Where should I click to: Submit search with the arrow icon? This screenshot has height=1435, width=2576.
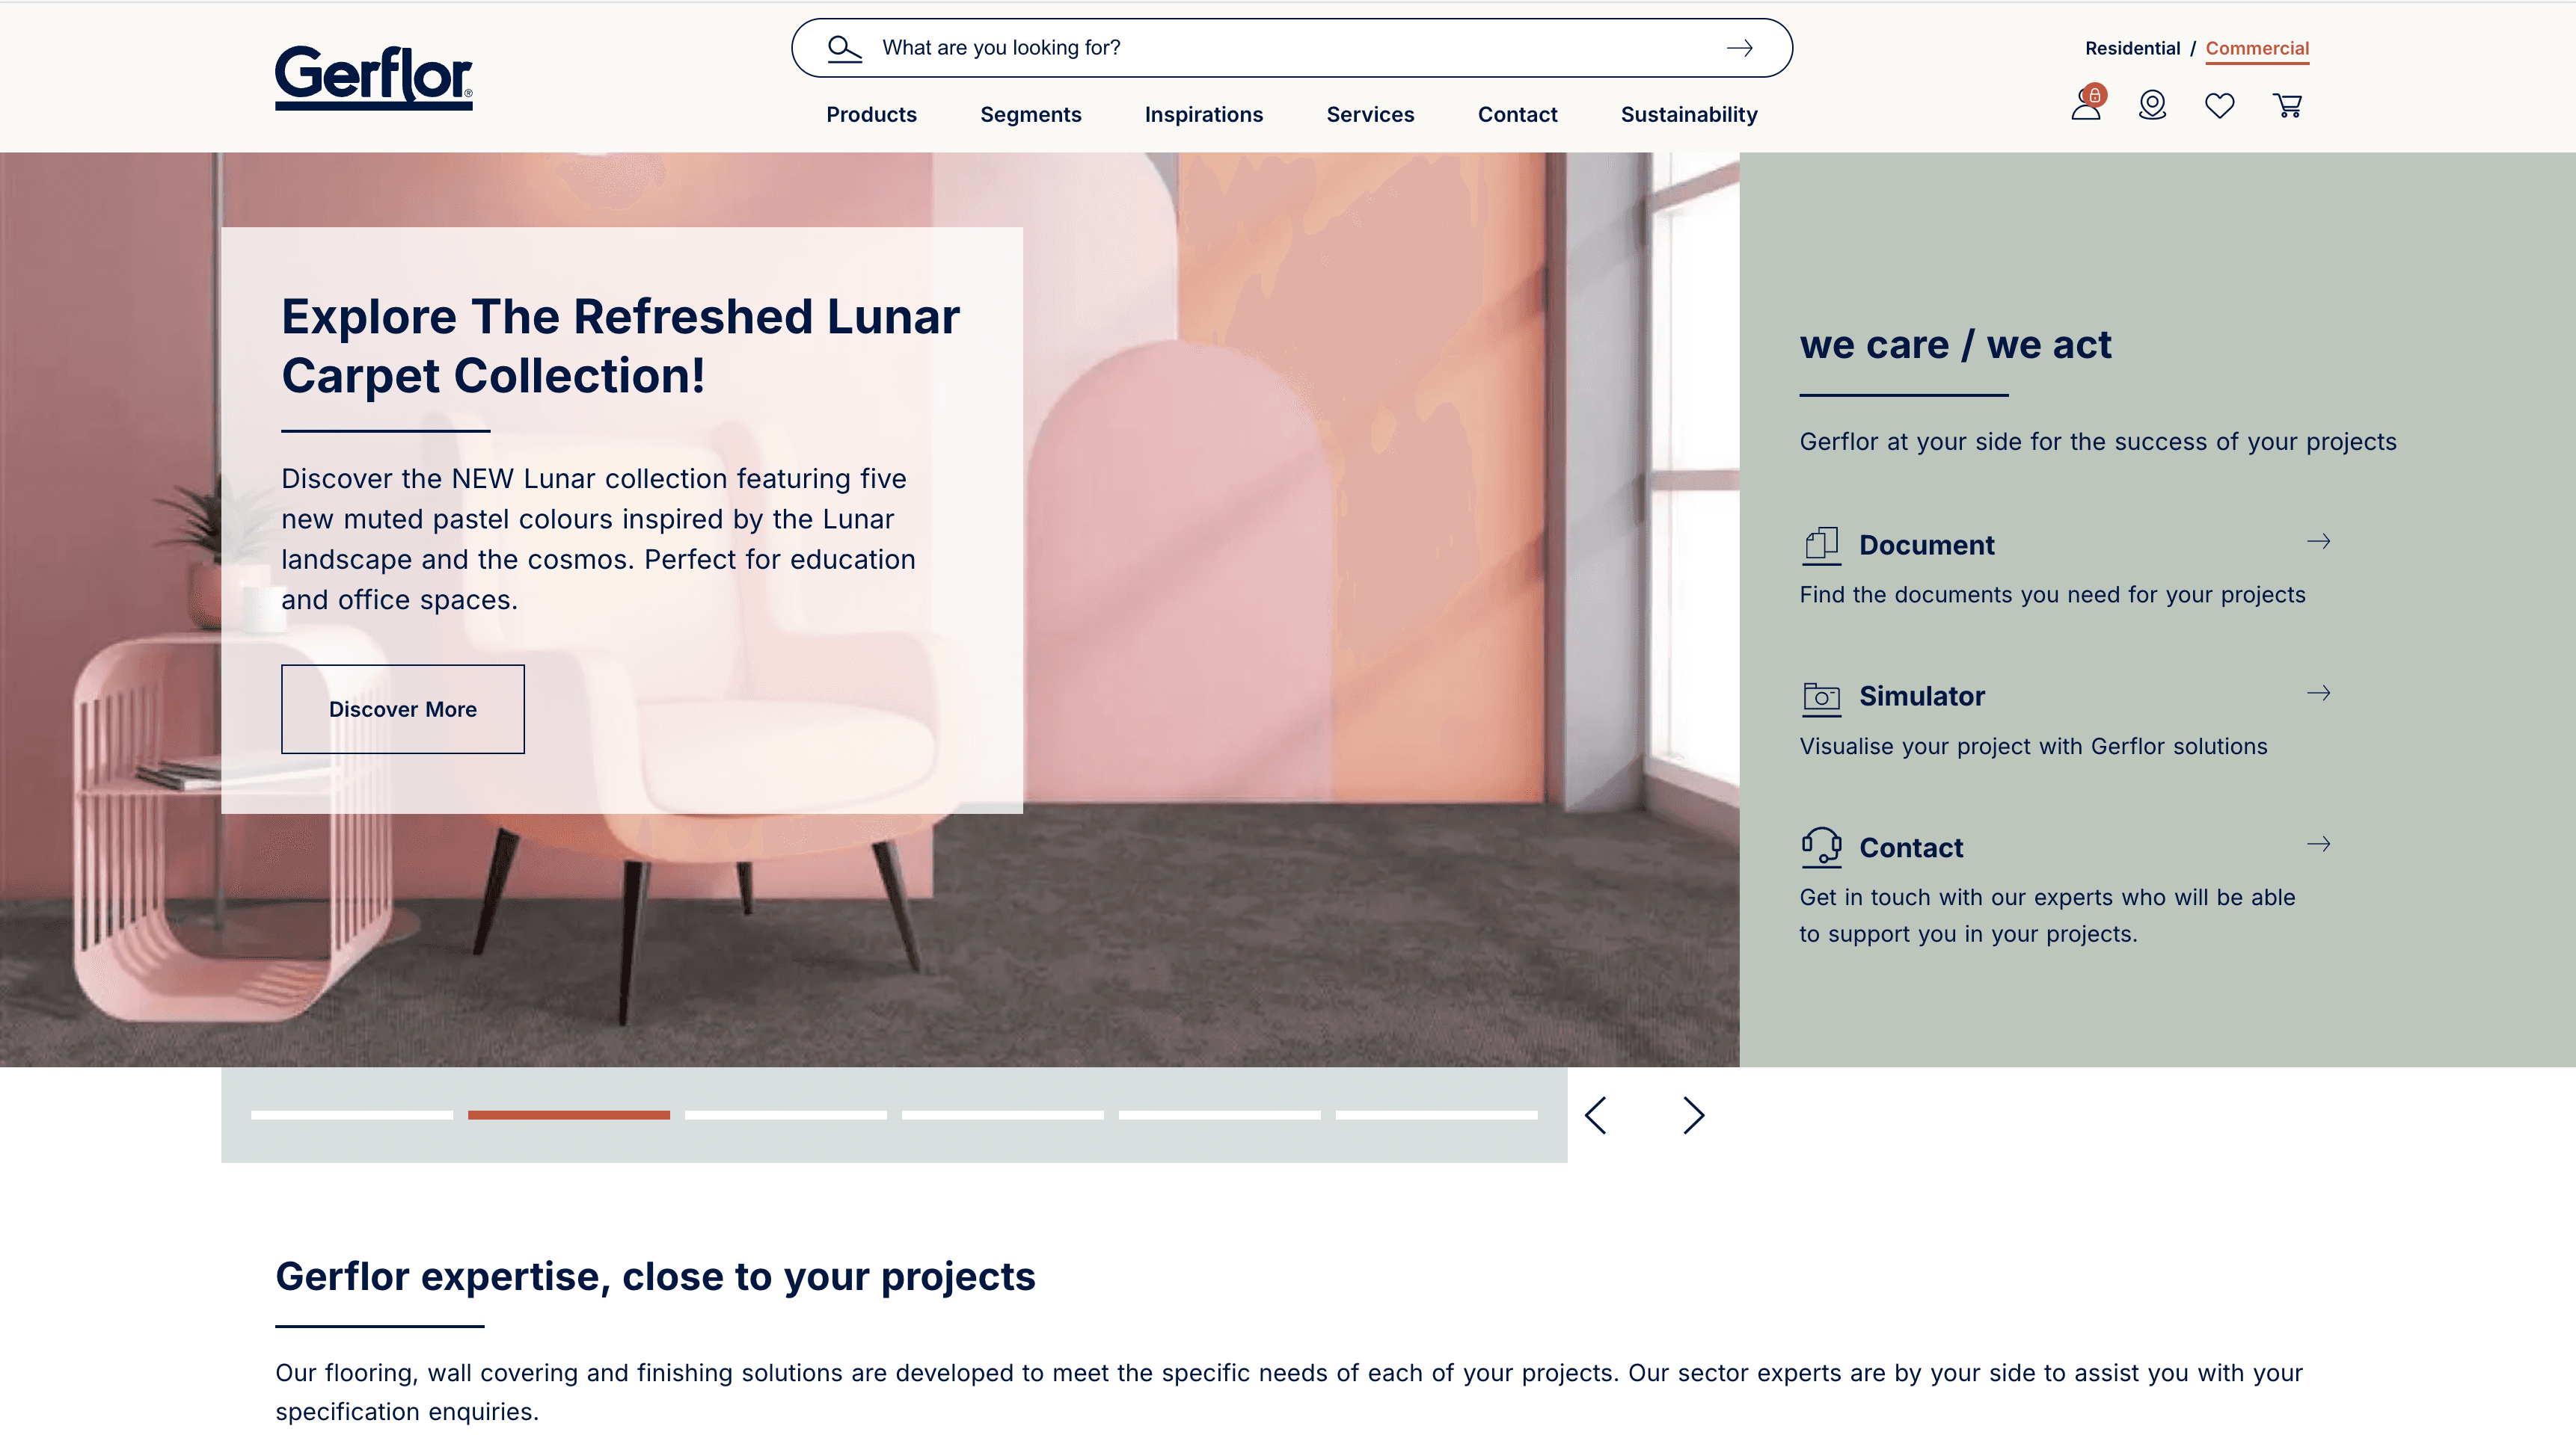click(1739, 48)
